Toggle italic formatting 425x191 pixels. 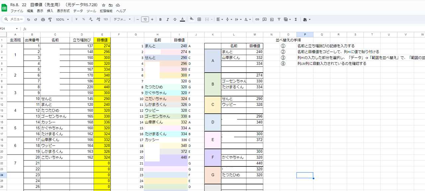pos(168,20)
